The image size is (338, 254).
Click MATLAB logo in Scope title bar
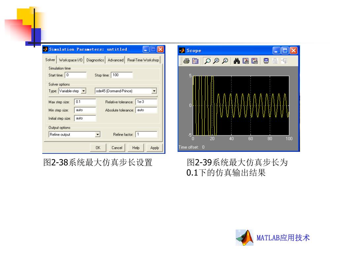pos(182,51)
